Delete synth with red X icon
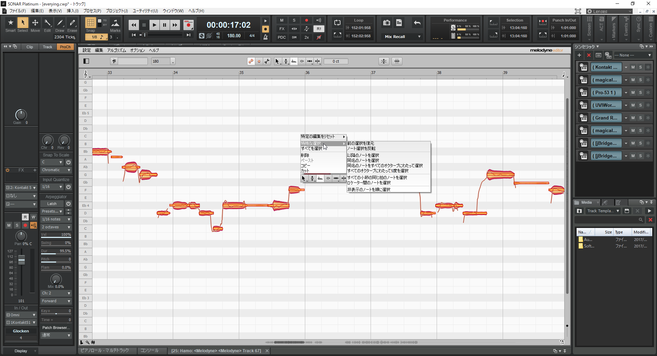This screenshot has width=657, height=356. (589, 55)
